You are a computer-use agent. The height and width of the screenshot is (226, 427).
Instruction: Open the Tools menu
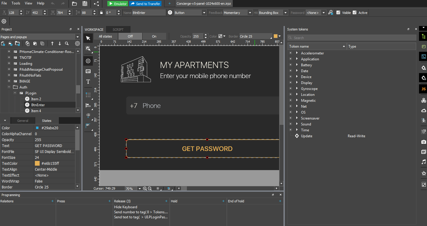pyautogui.click(x=16, y=3)
